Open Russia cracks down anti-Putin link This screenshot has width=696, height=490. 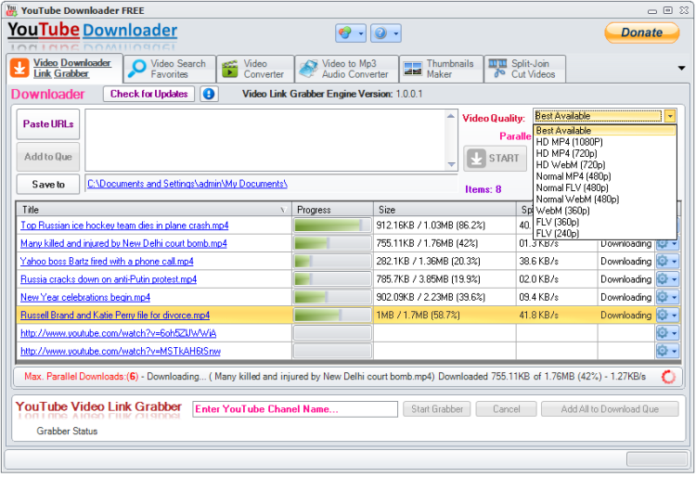pos(109,279)
